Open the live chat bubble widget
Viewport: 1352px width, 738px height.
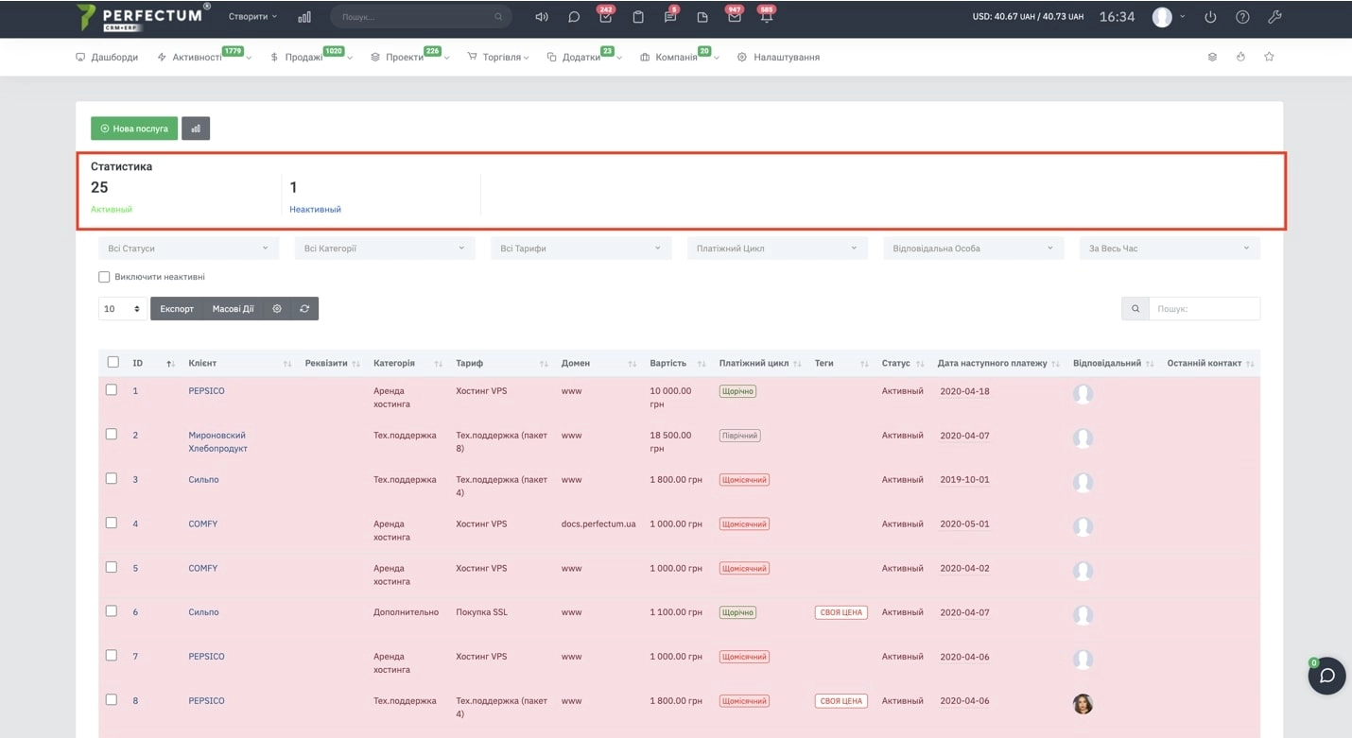click(1327, 676)
